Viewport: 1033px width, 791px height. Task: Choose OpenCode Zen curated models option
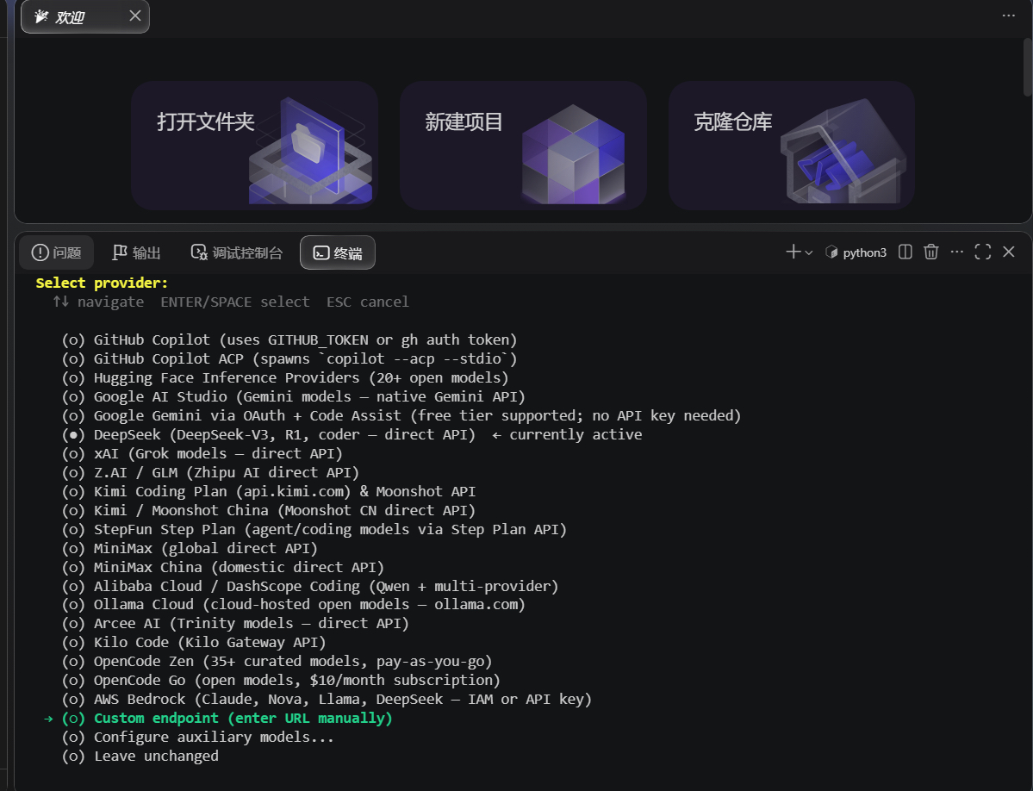[277, 662]
